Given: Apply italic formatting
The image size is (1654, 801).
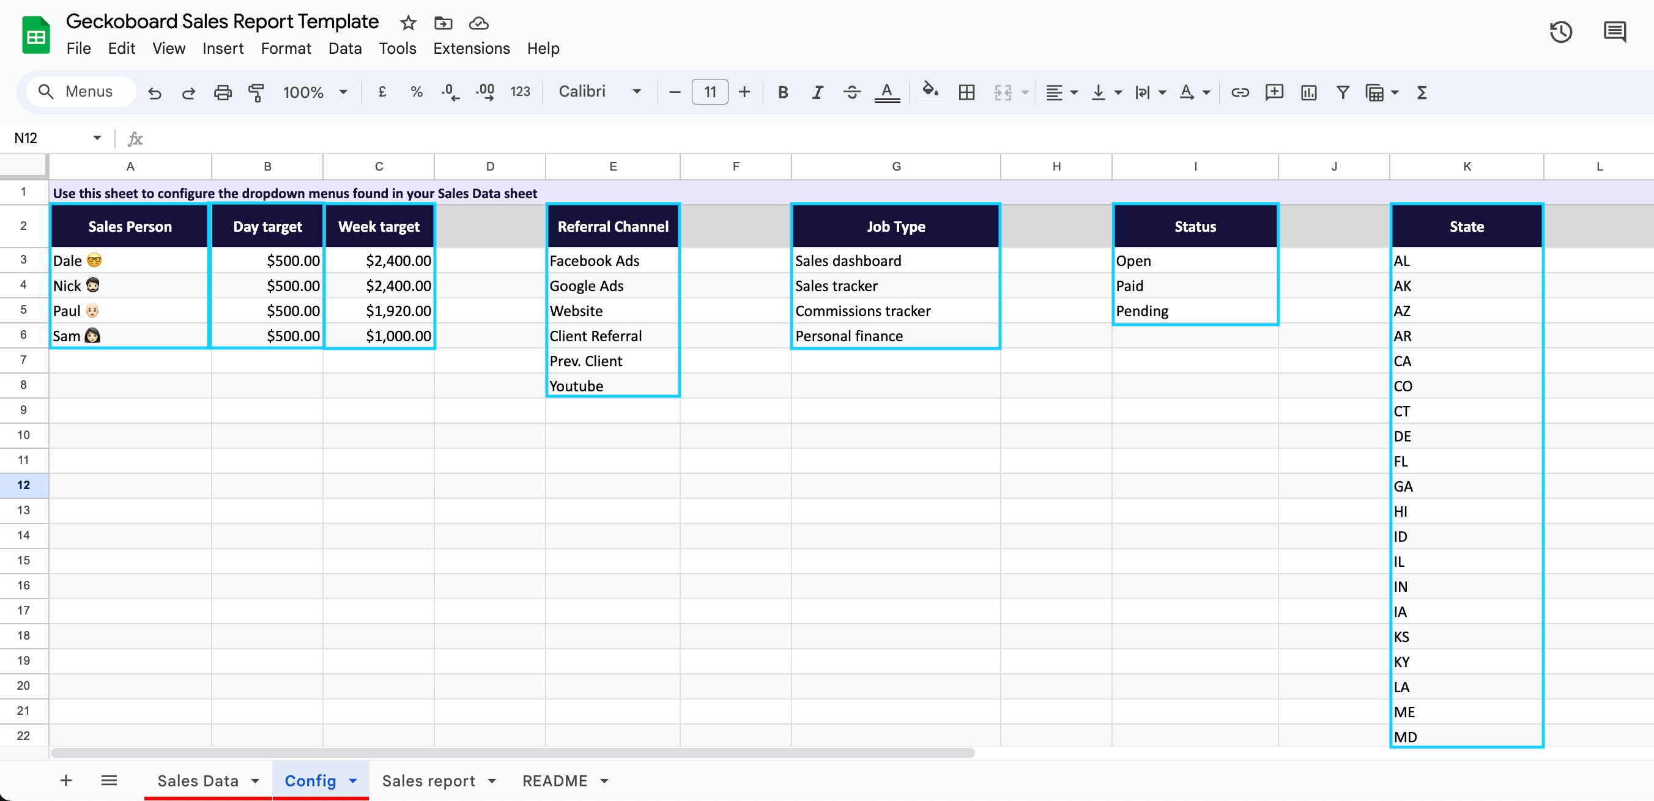Looking at the screenshot, I should [817, 92].
